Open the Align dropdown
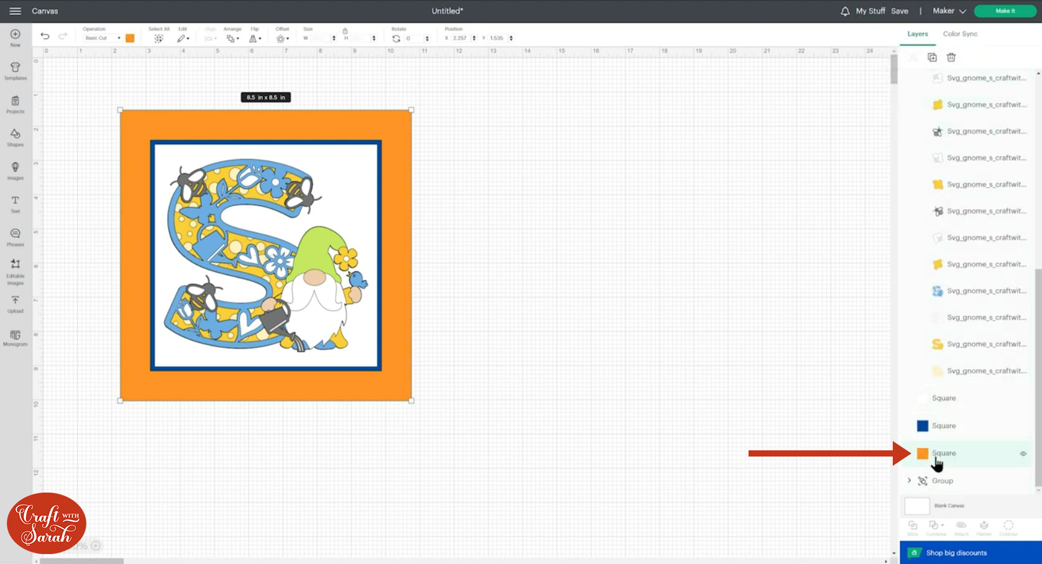 (x=211, y=39)
